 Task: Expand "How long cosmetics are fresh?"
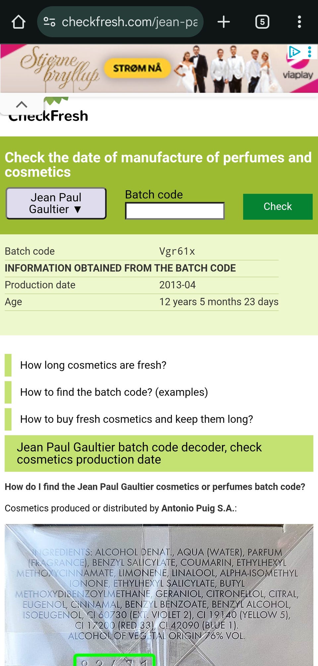pyautogui.click(x=93, y=365)
